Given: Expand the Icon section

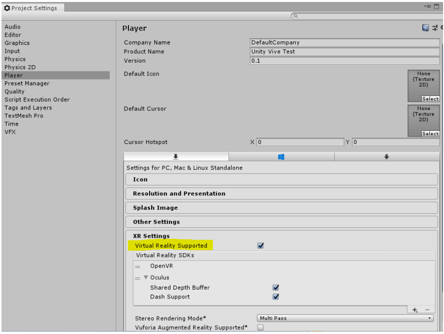Looking at the screenshot, I should [x=282, y=180].
